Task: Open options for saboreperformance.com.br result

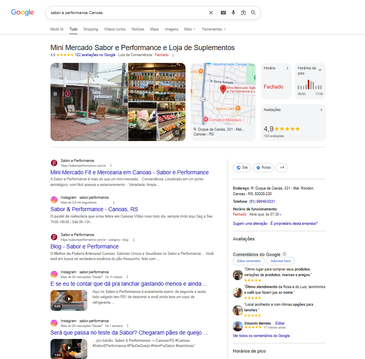Action: pyautogui.click(x=111, y=165)
